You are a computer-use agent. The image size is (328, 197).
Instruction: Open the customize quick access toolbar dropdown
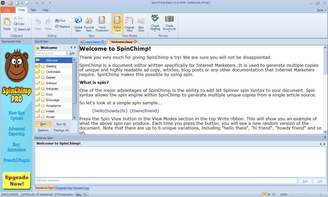click(50, 3)
